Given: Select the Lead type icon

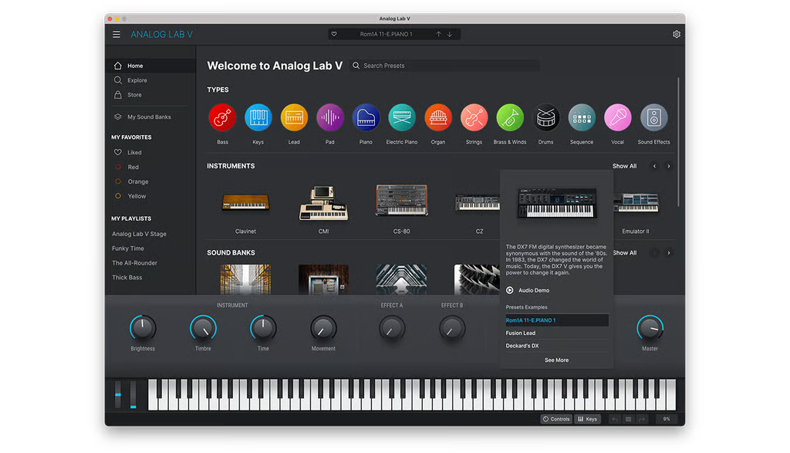Looking at the screenshot, I should click(x=294, y=118).
